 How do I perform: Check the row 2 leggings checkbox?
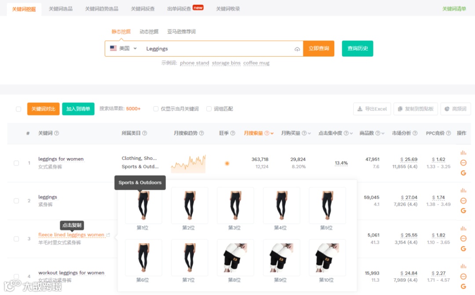tap(16, 201)
